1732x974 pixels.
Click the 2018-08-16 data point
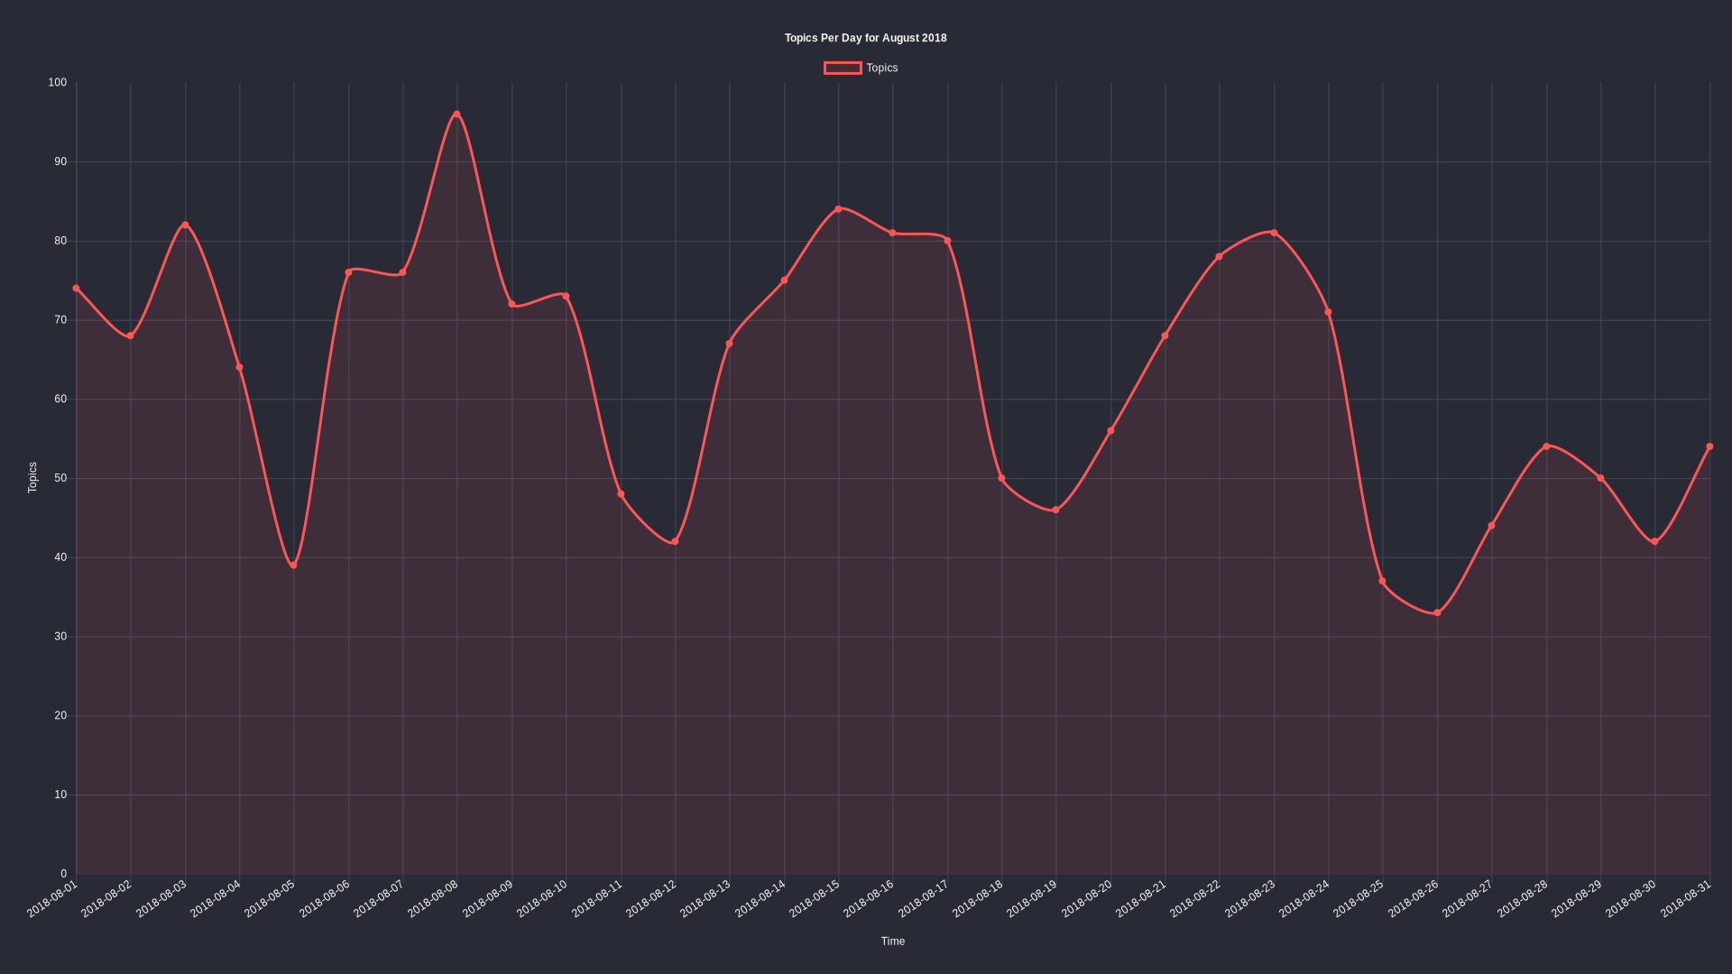point(892,233)
